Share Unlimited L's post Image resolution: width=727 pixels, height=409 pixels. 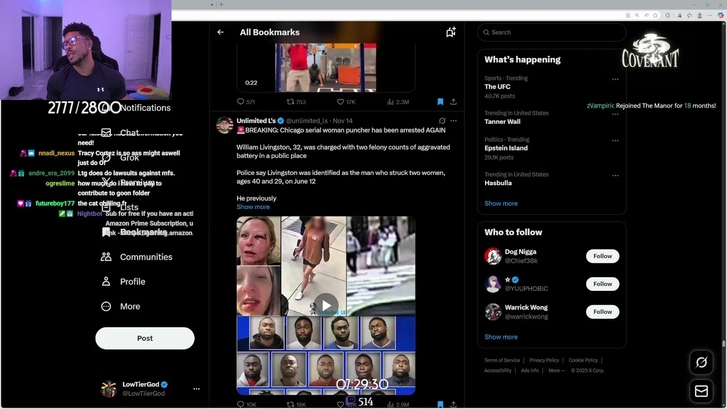click(x=453, y=404)
